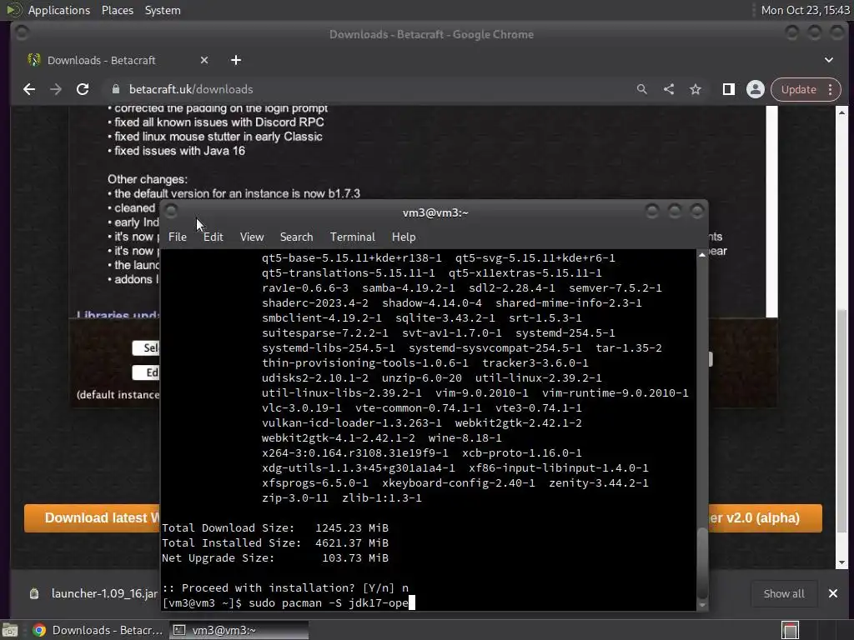Click terminal scrollbar up arrow
854x640 pixels.
[702, 255]
